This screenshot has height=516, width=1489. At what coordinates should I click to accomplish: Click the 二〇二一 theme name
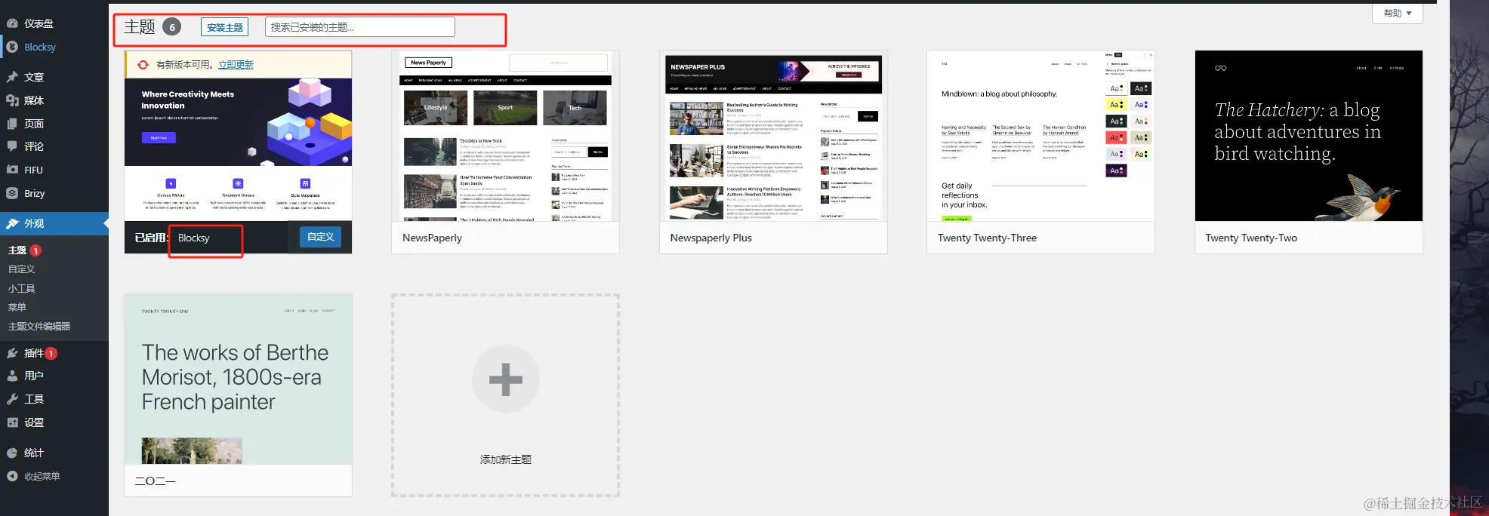(155, 481)
